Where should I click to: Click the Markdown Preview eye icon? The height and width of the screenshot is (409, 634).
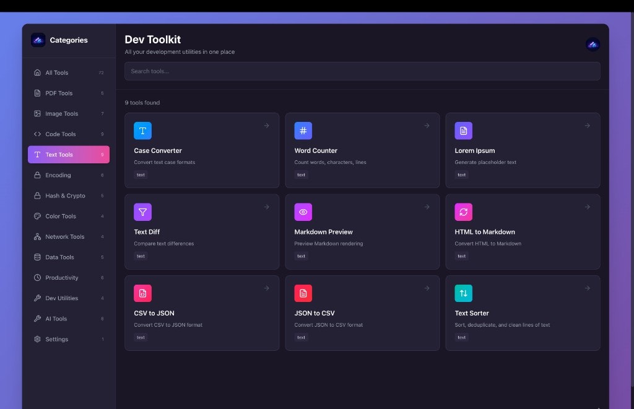(303, 212)
